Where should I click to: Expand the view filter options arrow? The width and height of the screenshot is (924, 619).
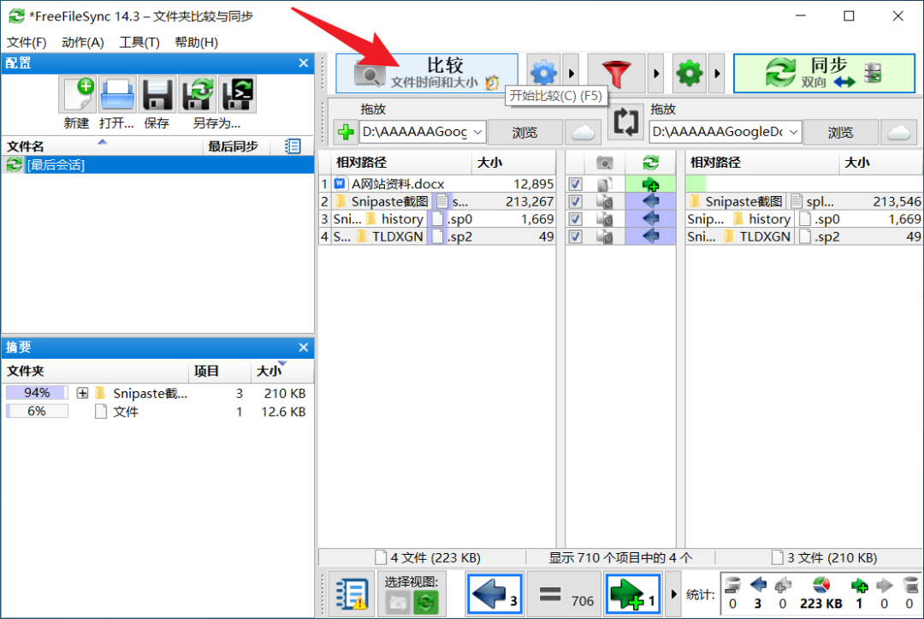click(673, 593)
